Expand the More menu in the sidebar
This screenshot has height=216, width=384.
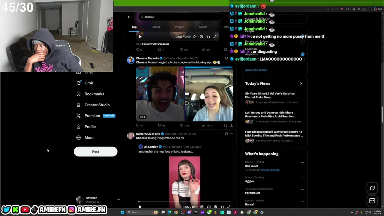coord(85,137)
